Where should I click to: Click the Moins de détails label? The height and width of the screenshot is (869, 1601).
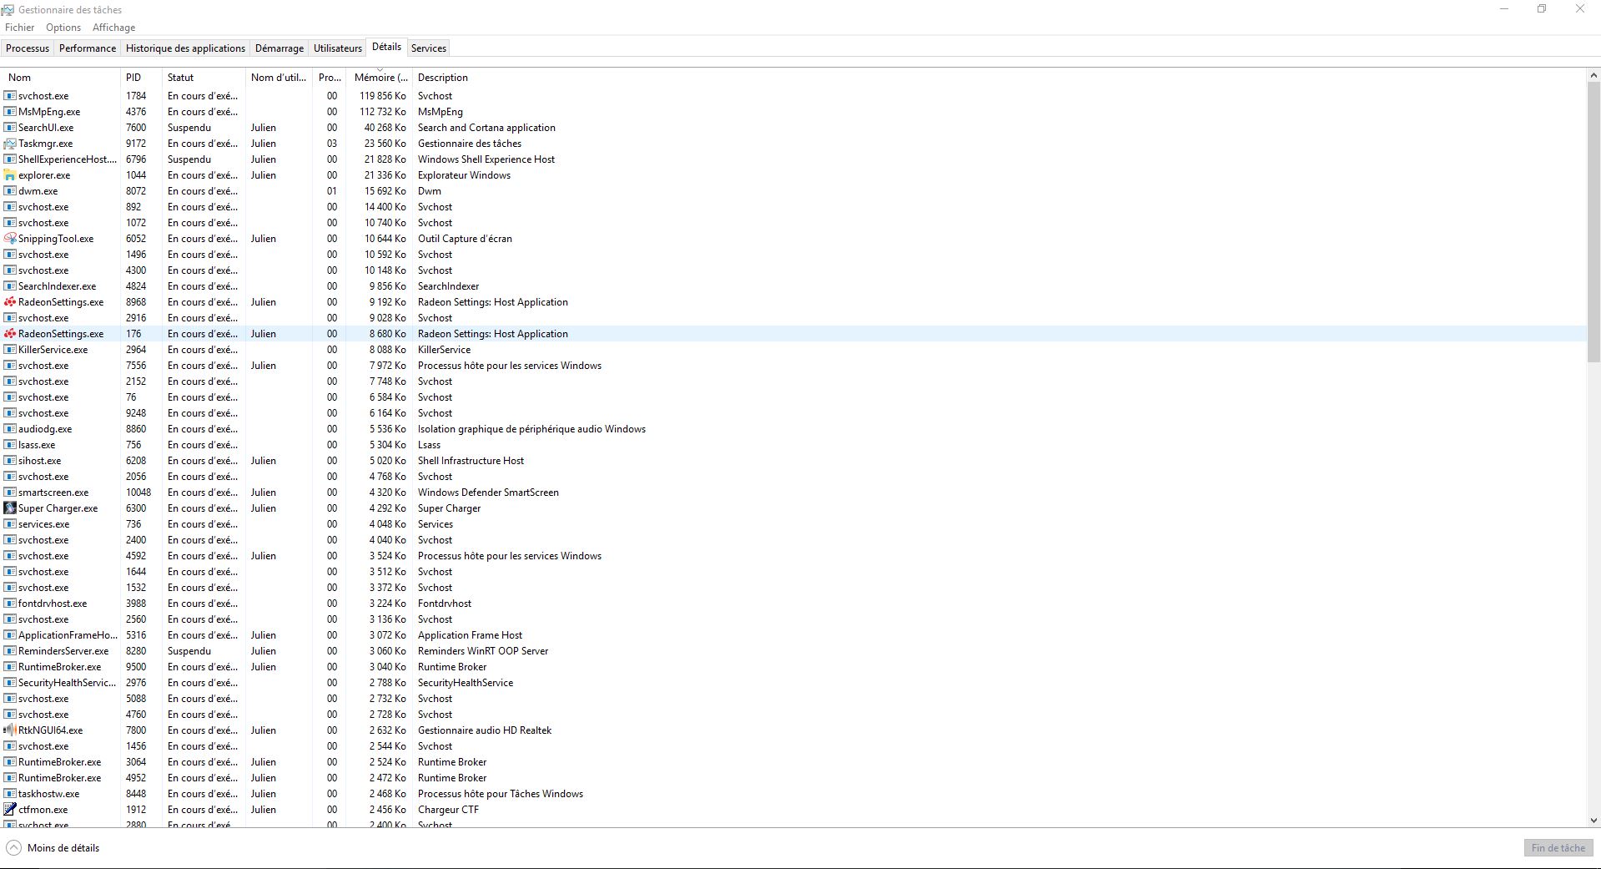pyautogui.click(x=63, y=848)
